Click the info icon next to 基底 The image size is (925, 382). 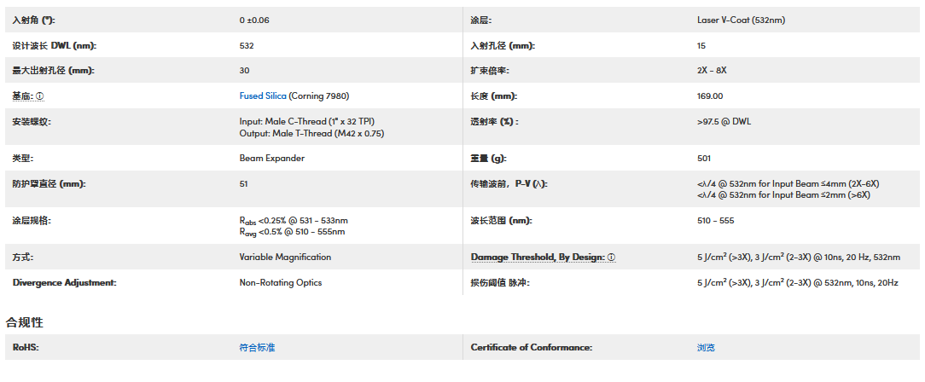(x=40, y=96)
